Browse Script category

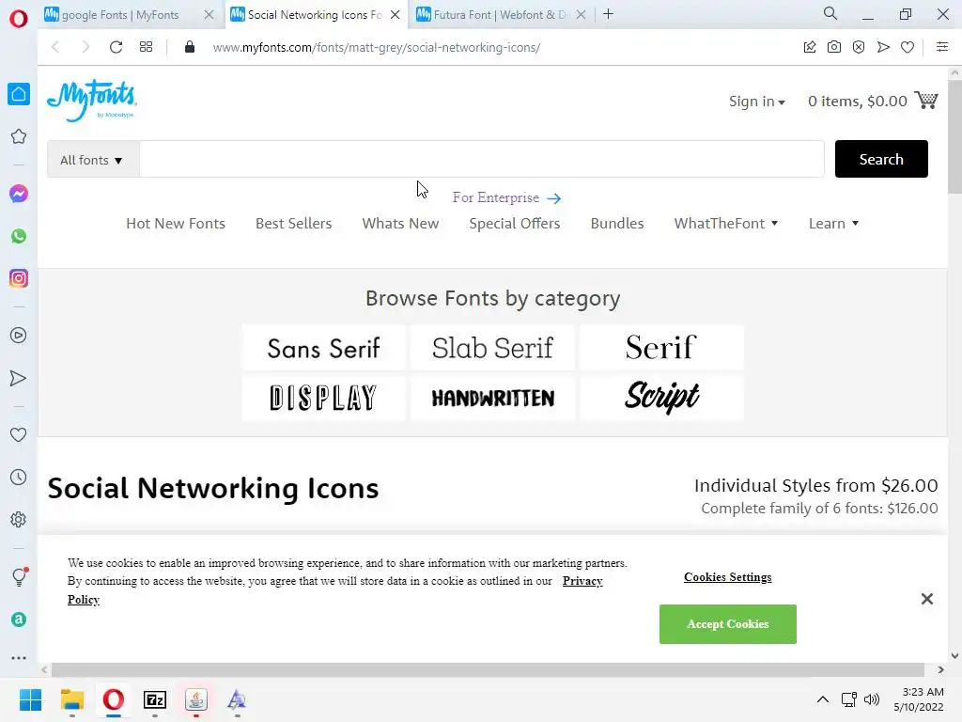pos(661,398)
